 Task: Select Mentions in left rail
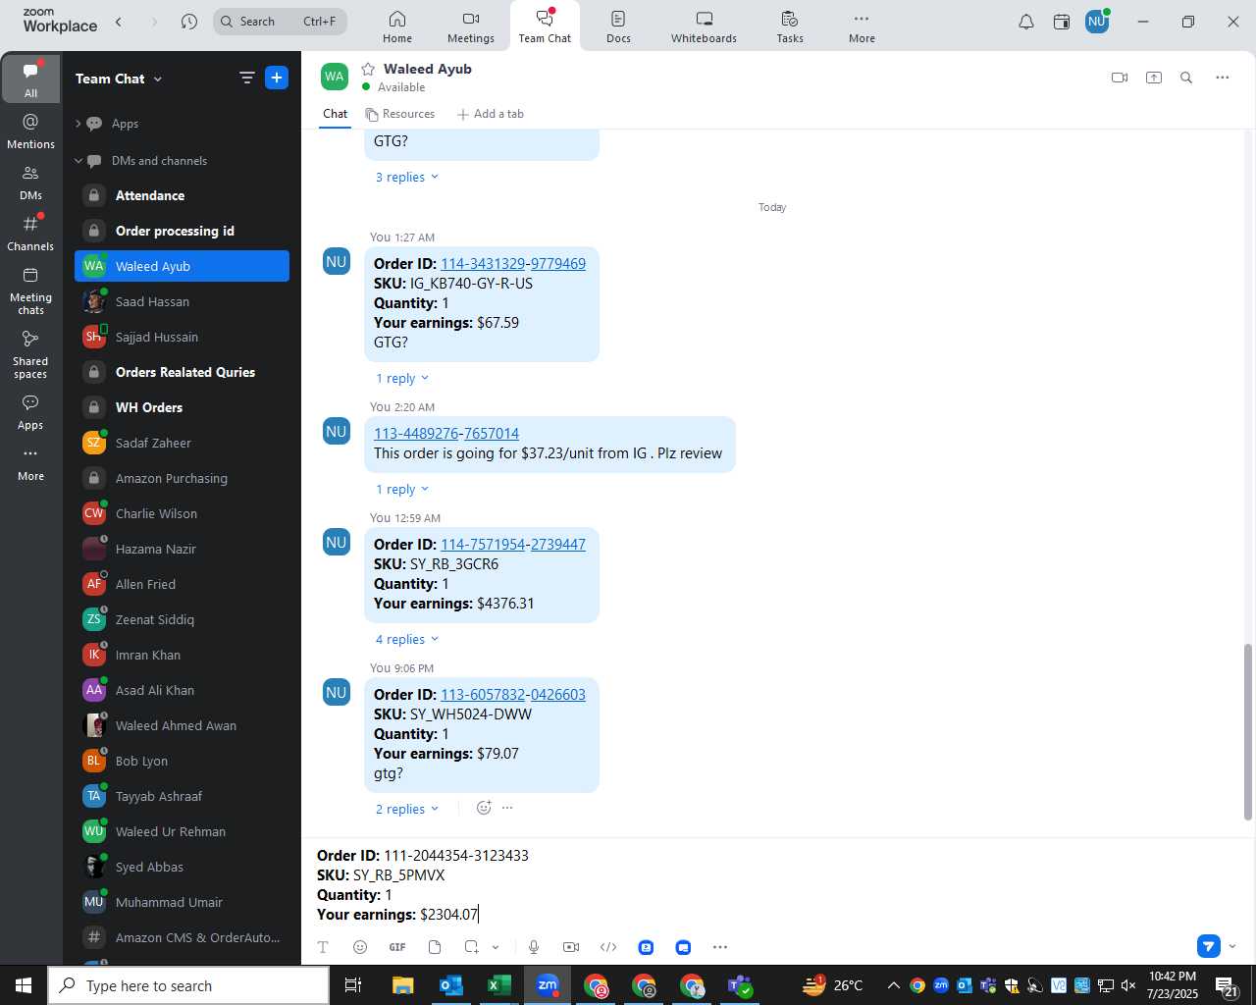[x=30, y=132]
